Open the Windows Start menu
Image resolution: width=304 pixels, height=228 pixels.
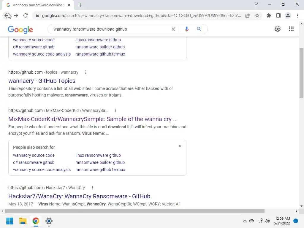9,221
